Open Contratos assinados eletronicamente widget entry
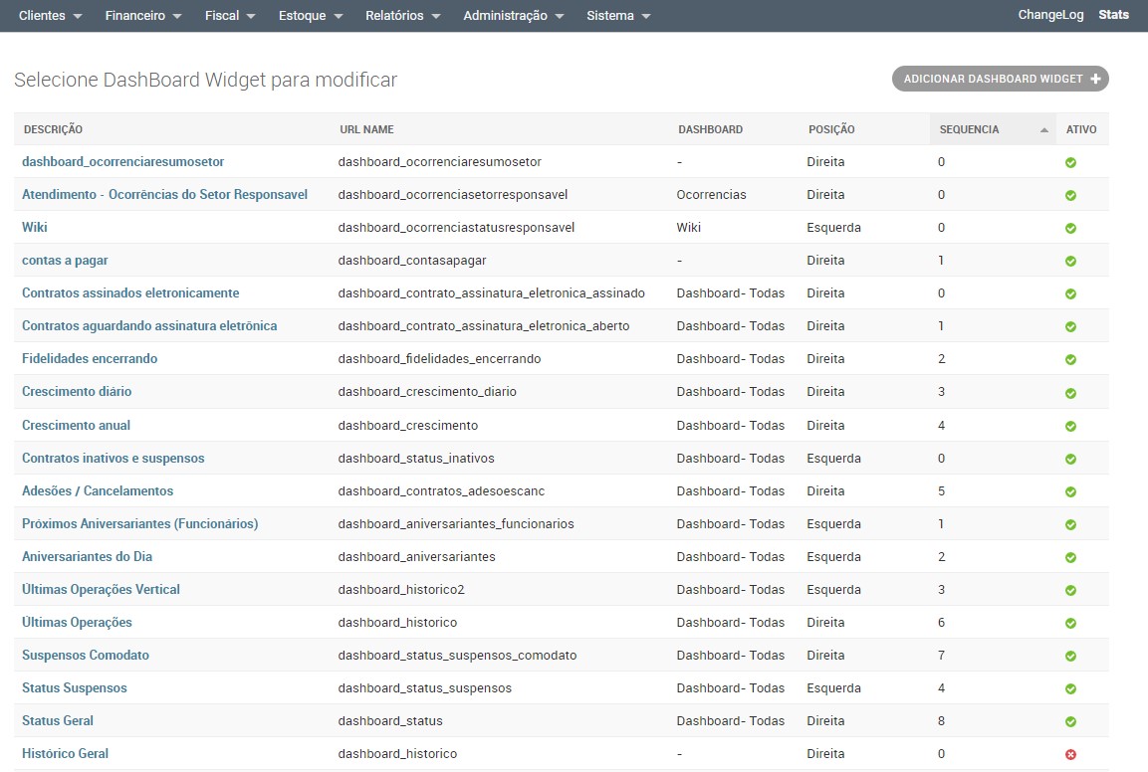The height and width of the screenshot is (772, 1148). click(x=130, y=293)
